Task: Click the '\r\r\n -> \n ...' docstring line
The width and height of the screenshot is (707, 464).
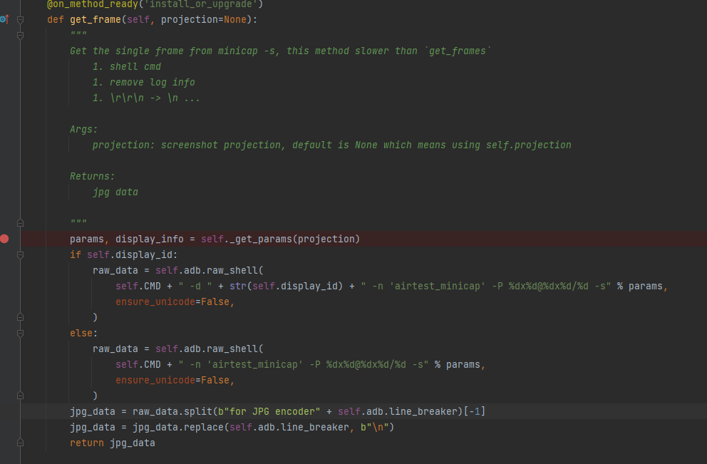Action: [x=147, y=98]
